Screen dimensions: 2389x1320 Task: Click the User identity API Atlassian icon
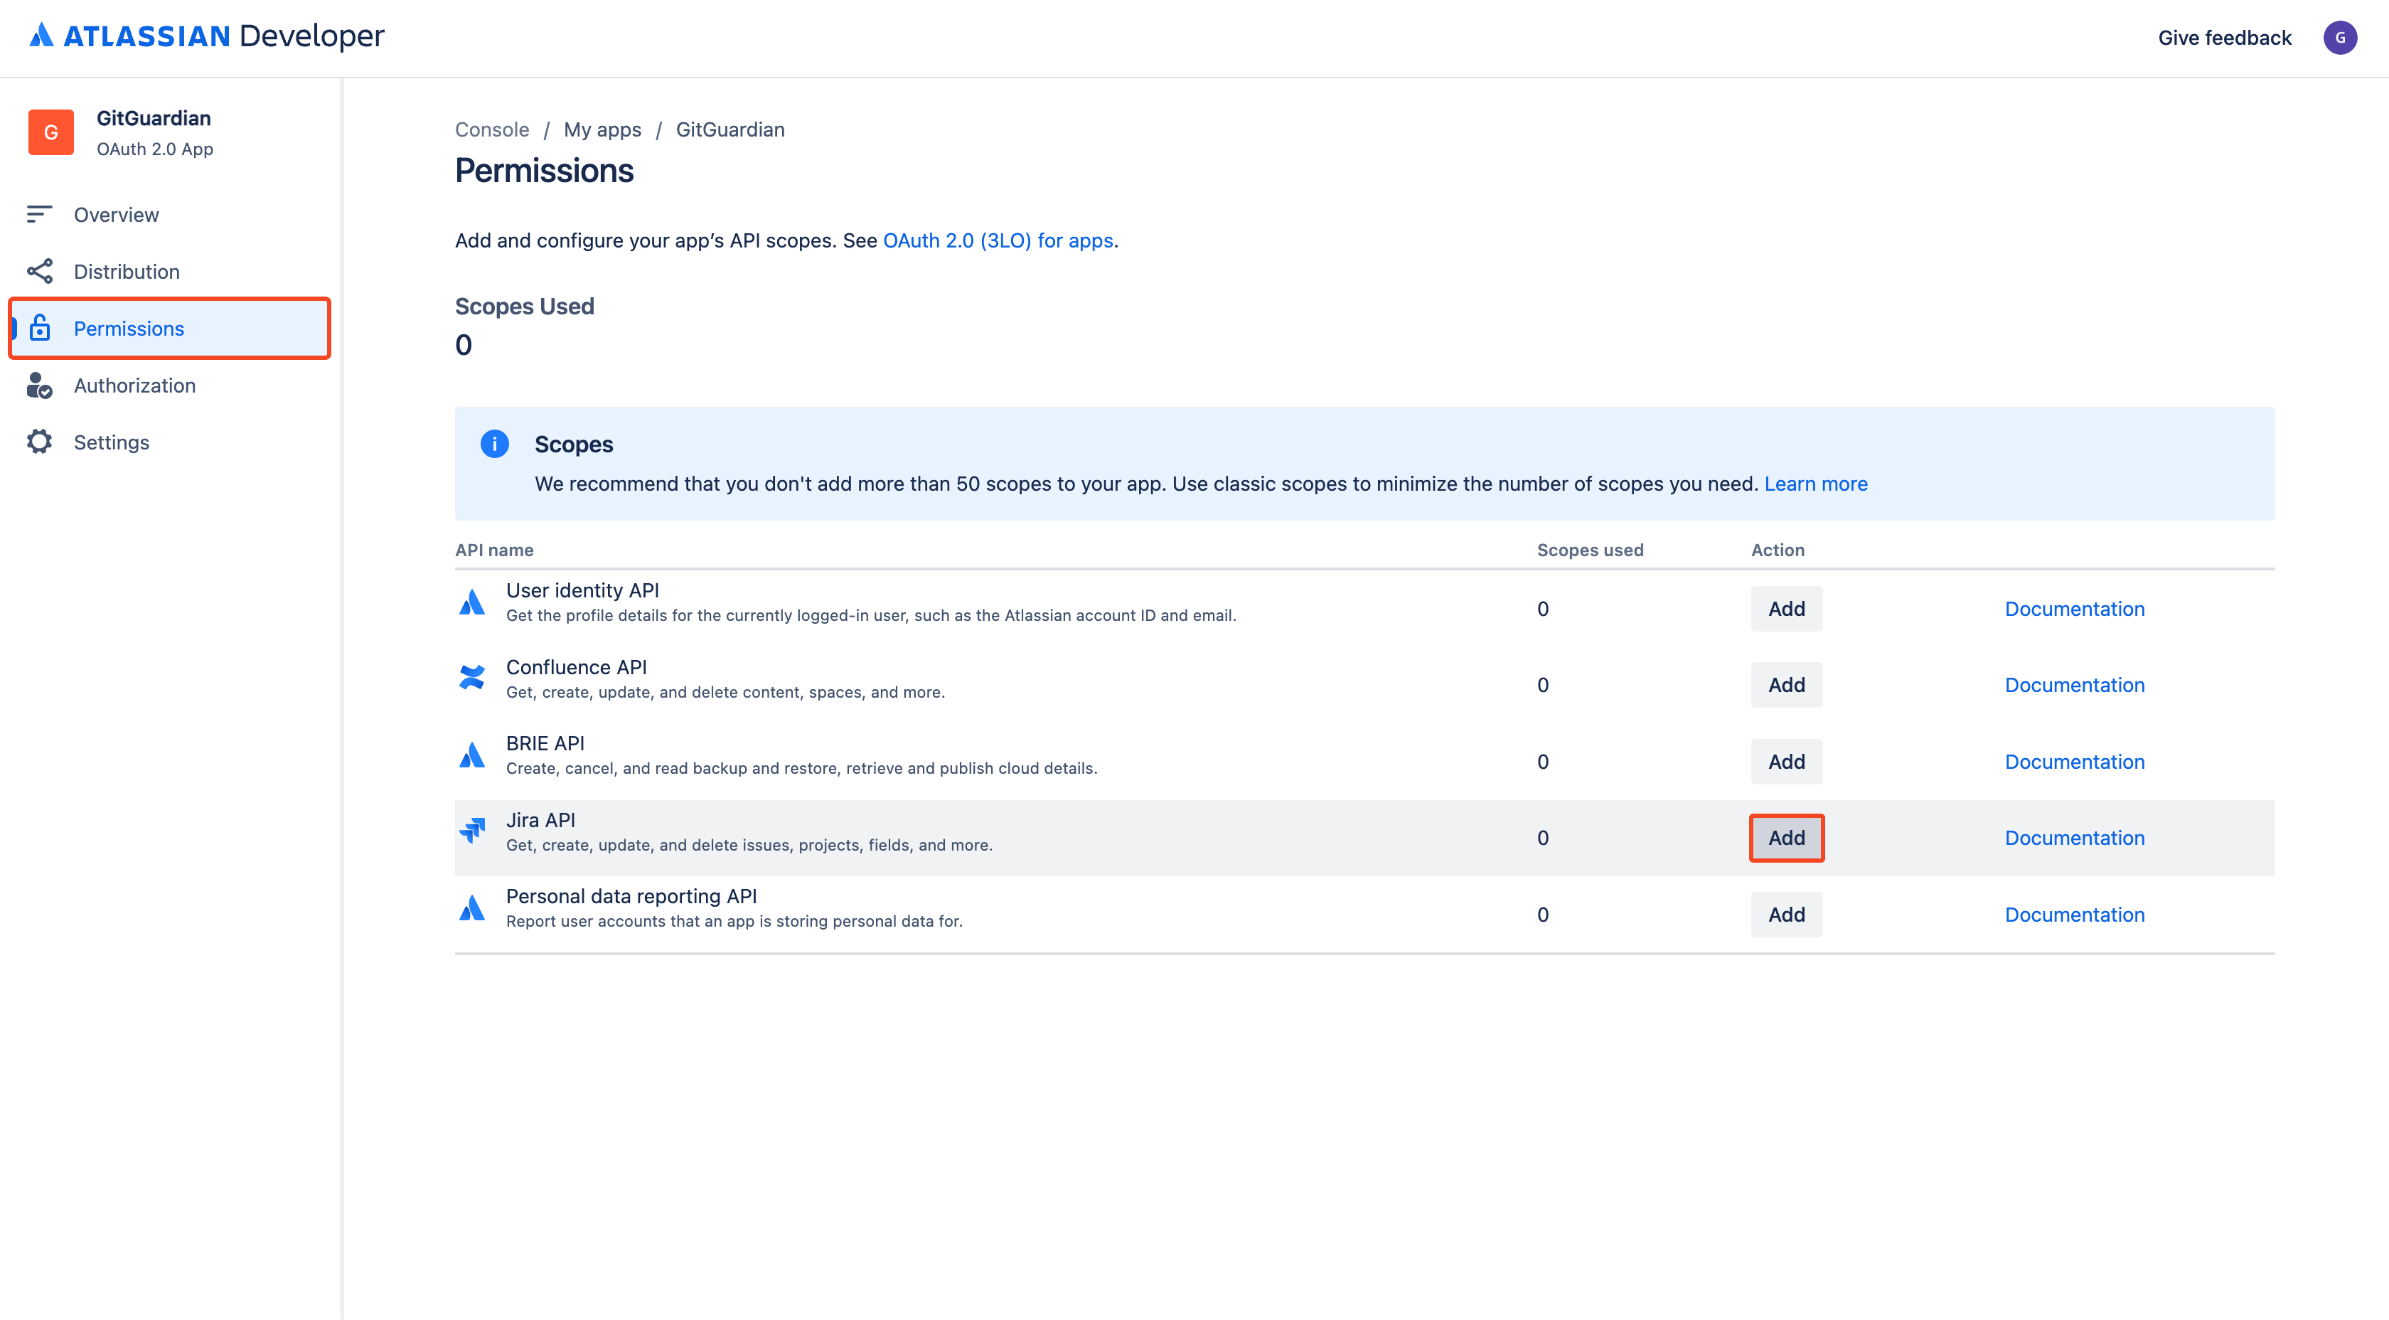[472, 603]
